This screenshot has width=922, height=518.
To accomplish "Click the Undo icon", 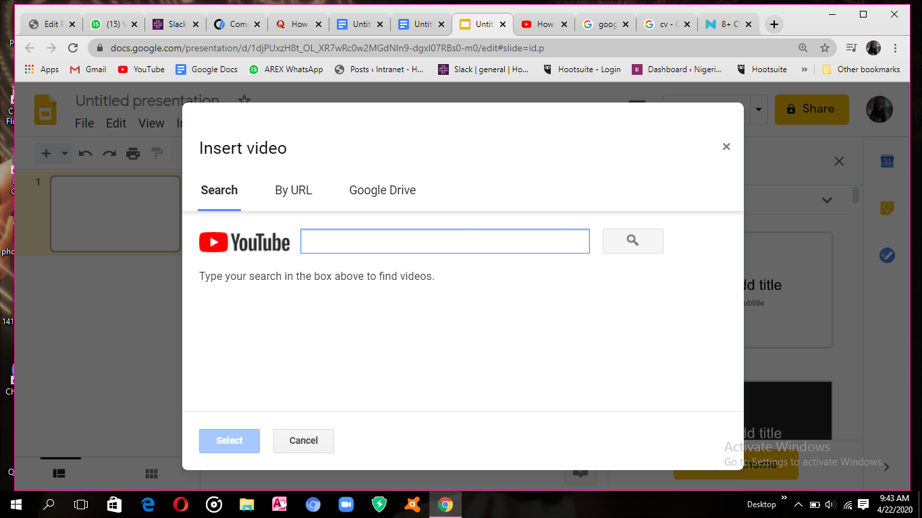I will click(85, 154).
